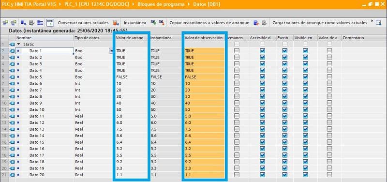Click PLC_1 [CPU 1214C DC/DC/DC] in the breadcrumb
Viewport: 387px width, 182px height.
point(97,4)
